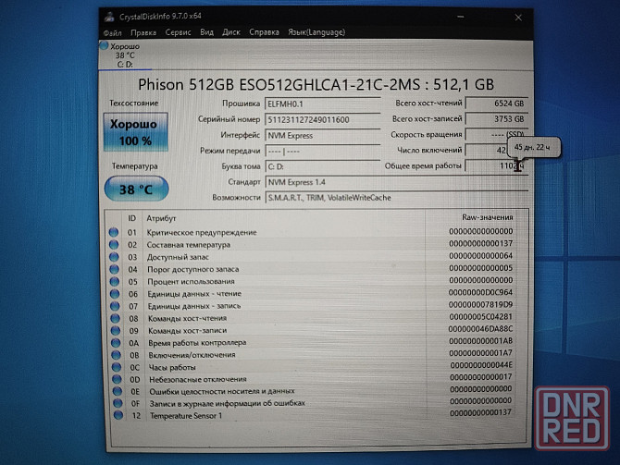The width and height of the screenshot is (620, 465).
Task: Click raw value 00000000000017
Action: (481, 377)
